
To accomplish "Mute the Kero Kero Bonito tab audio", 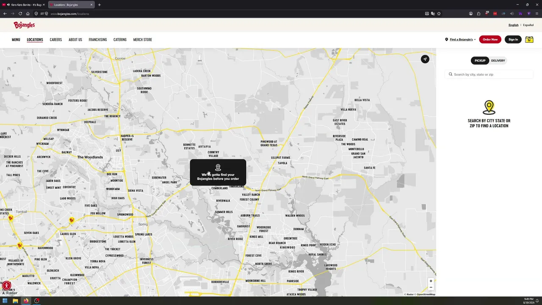I will tap(8, 5).
